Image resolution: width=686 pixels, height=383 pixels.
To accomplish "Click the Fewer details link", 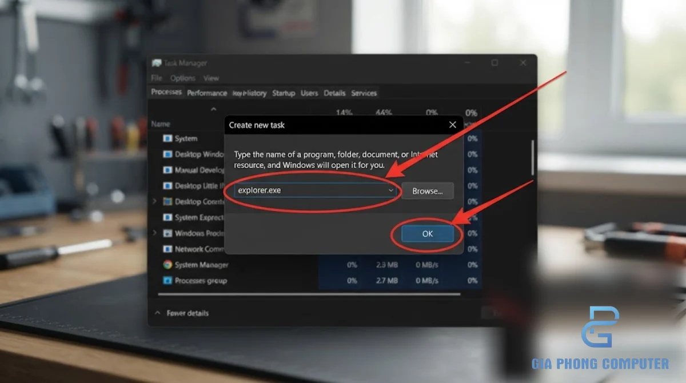I will click(x=188, y=313).
